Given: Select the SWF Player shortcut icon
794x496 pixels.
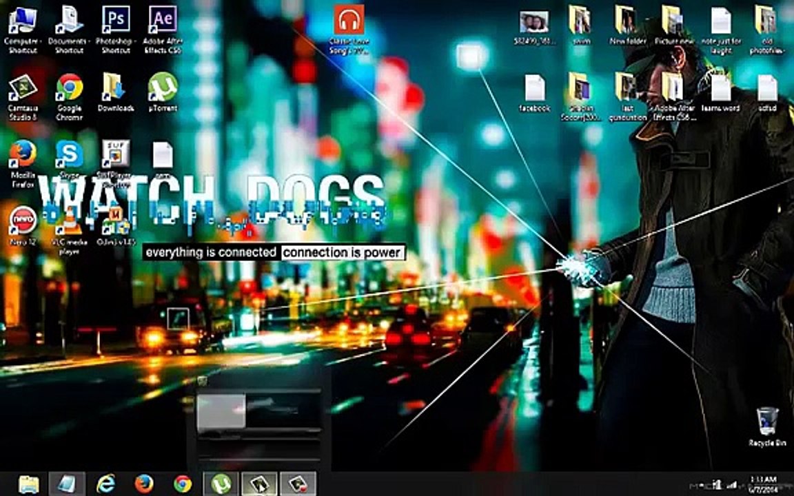Looking at the screenshot, I should tap(116, 163).
